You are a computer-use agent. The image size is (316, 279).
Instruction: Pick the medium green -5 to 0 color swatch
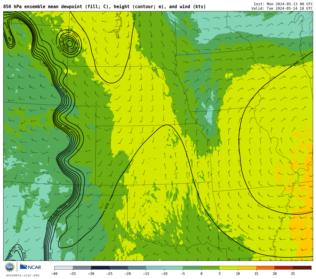[x=192, y=268]
